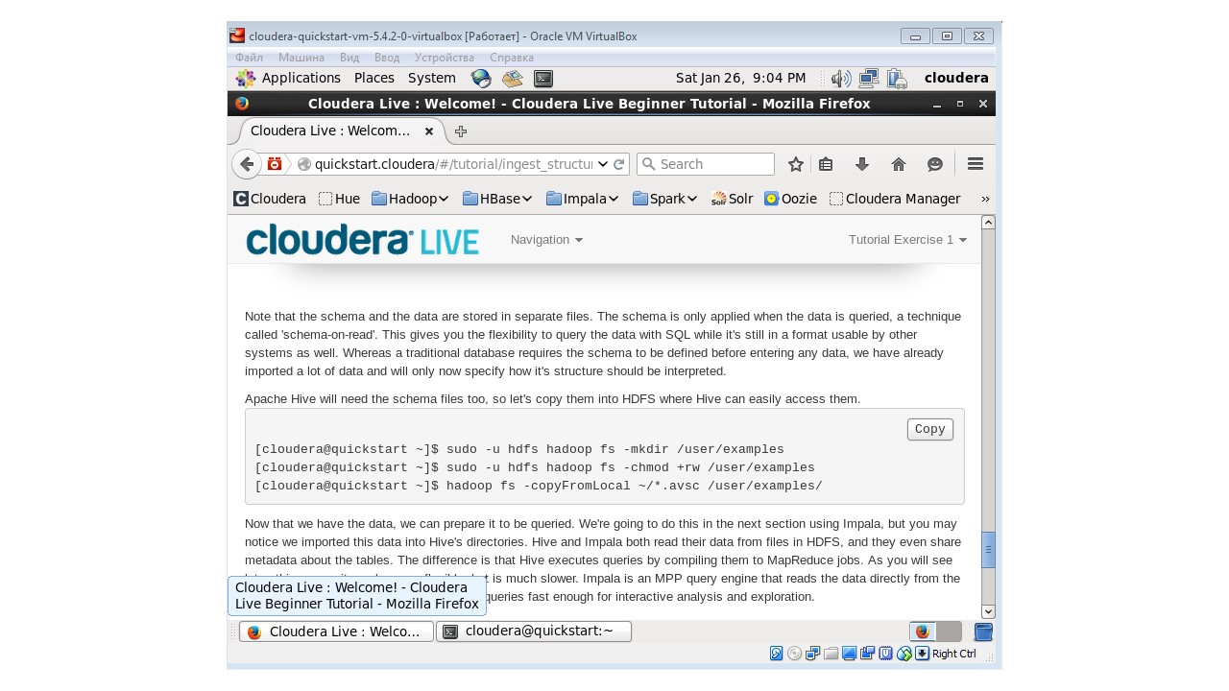Click the show desktop icon in bottom panel
This screenshot has height=691, width=1229.
pos(983,631)
